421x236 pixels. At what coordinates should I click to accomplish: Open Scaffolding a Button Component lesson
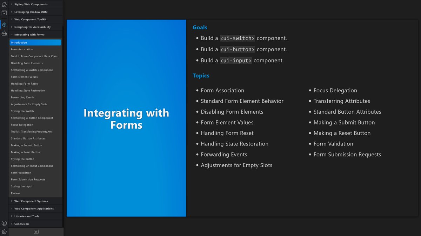click(35, 118)
